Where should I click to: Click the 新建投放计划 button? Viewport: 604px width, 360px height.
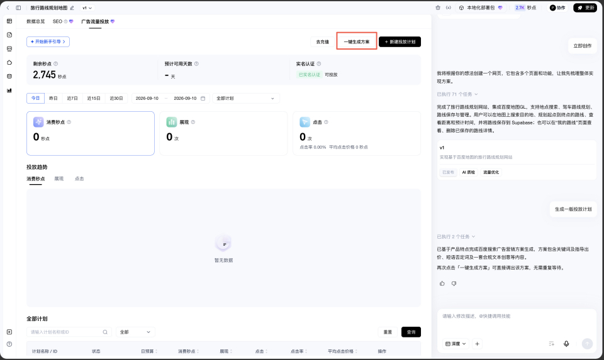(400, 41)
